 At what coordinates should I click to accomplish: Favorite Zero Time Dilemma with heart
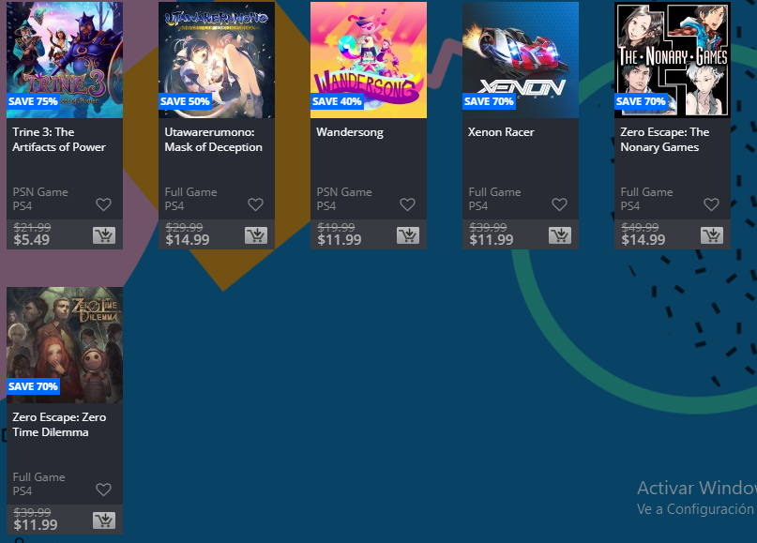103,490
